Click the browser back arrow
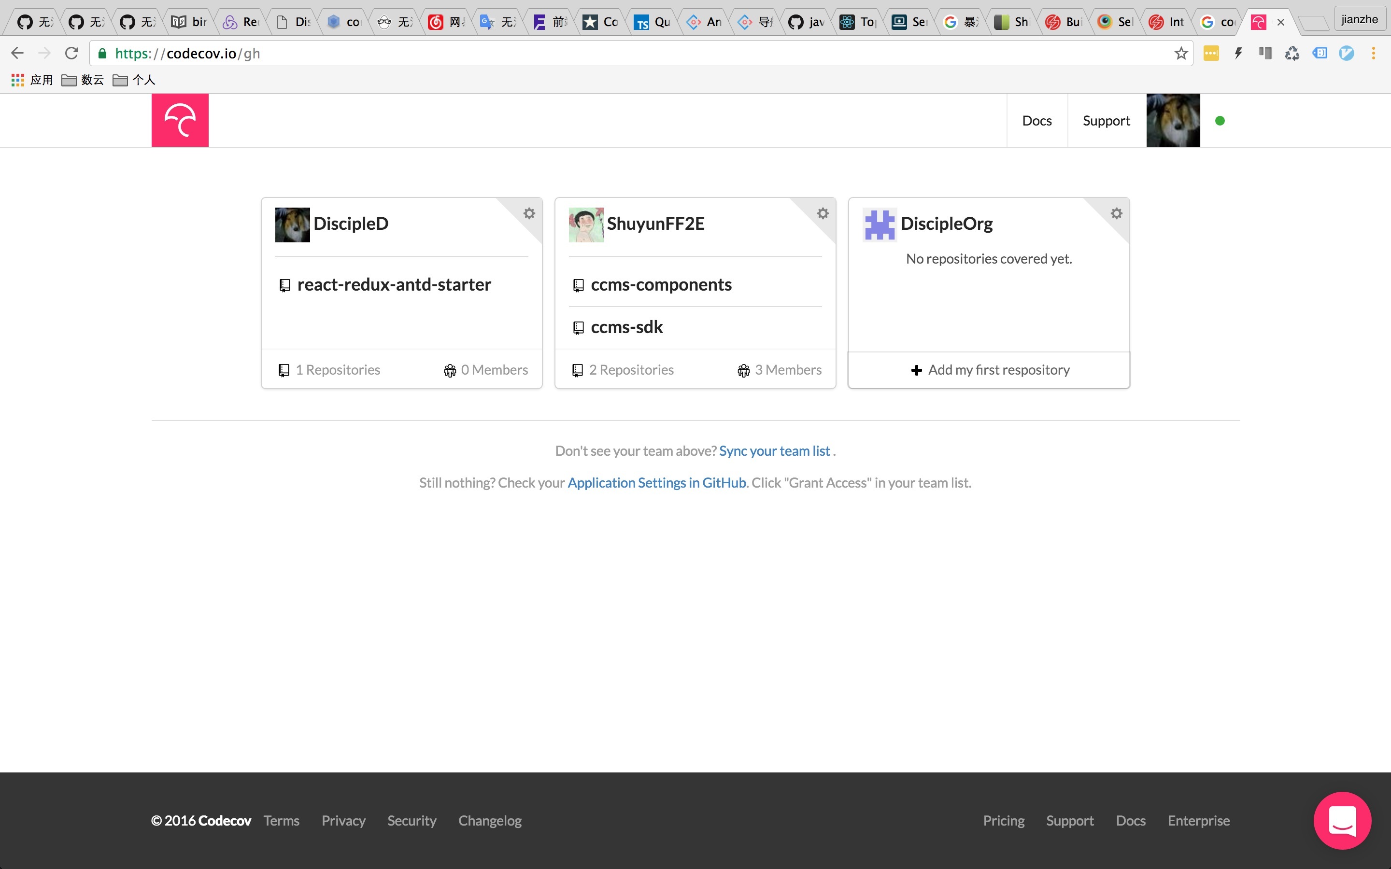 point(17,54)
